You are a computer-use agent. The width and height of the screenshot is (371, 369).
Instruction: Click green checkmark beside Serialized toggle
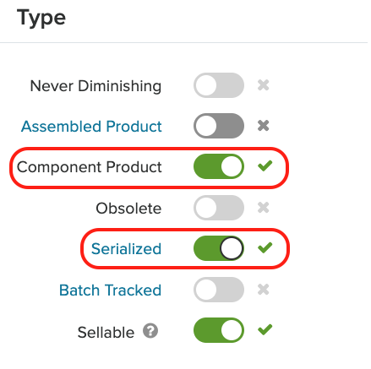tap(265, 247)
